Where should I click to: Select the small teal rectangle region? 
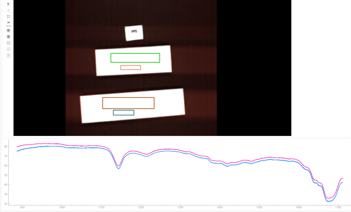[123, 112]
